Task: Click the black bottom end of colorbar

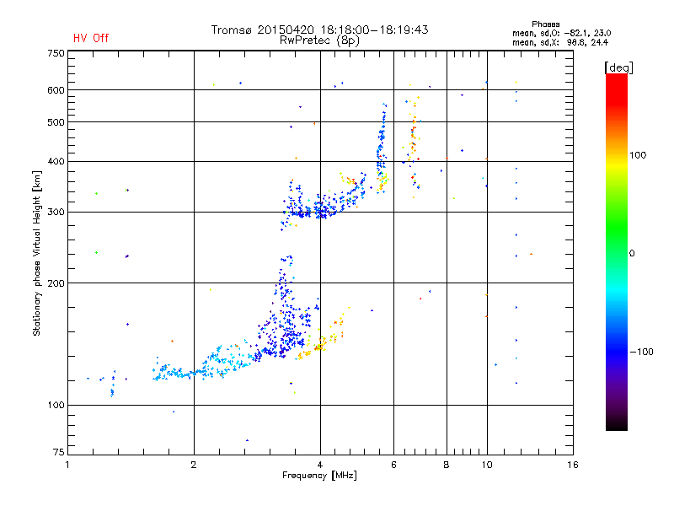Action: pos(617,424)
